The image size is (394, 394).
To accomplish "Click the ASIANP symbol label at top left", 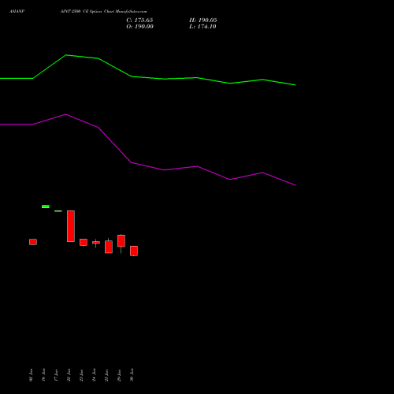I will tap(17, 11).
